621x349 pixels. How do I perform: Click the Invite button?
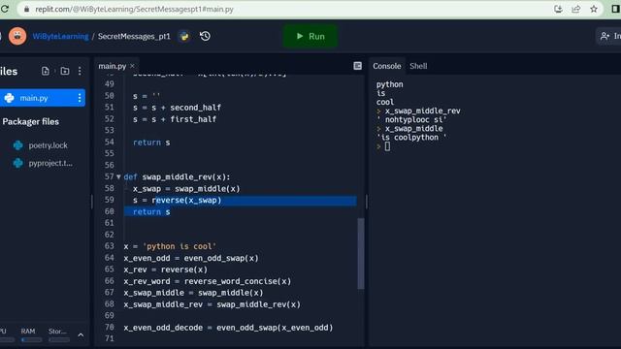pyautogui.click(x=609, y=37)
